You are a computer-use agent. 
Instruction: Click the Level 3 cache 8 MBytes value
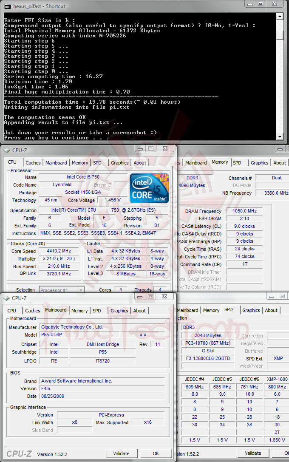(x=126, y=274)
